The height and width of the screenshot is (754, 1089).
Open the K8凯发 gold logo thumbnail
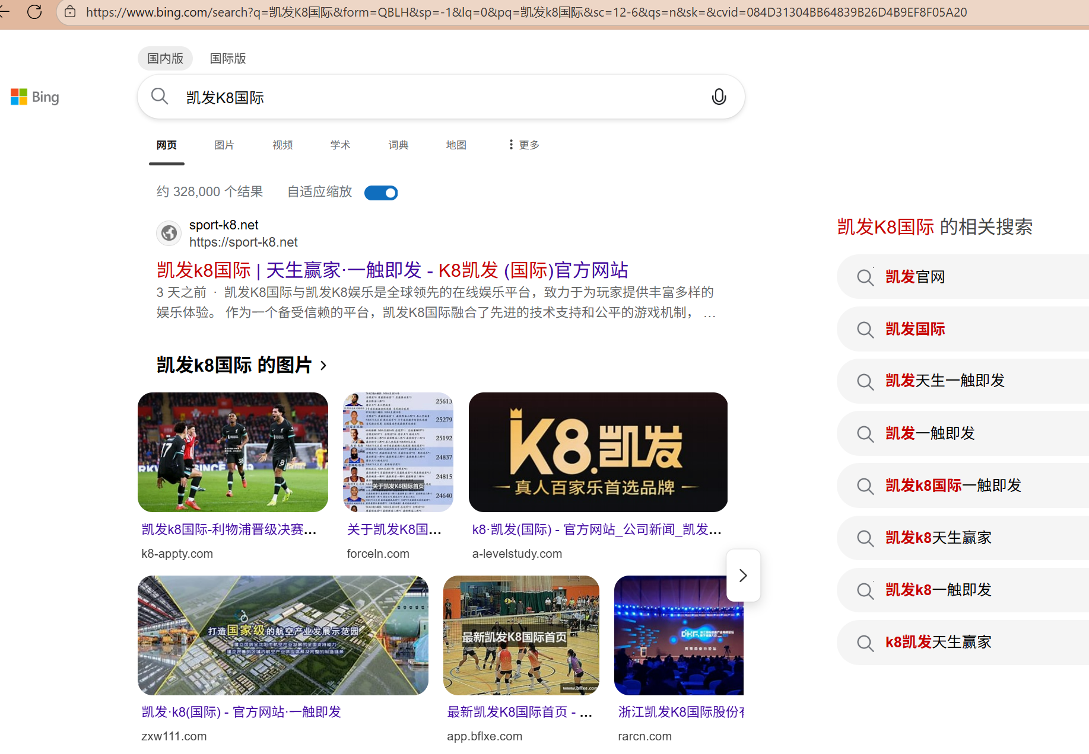598,452
